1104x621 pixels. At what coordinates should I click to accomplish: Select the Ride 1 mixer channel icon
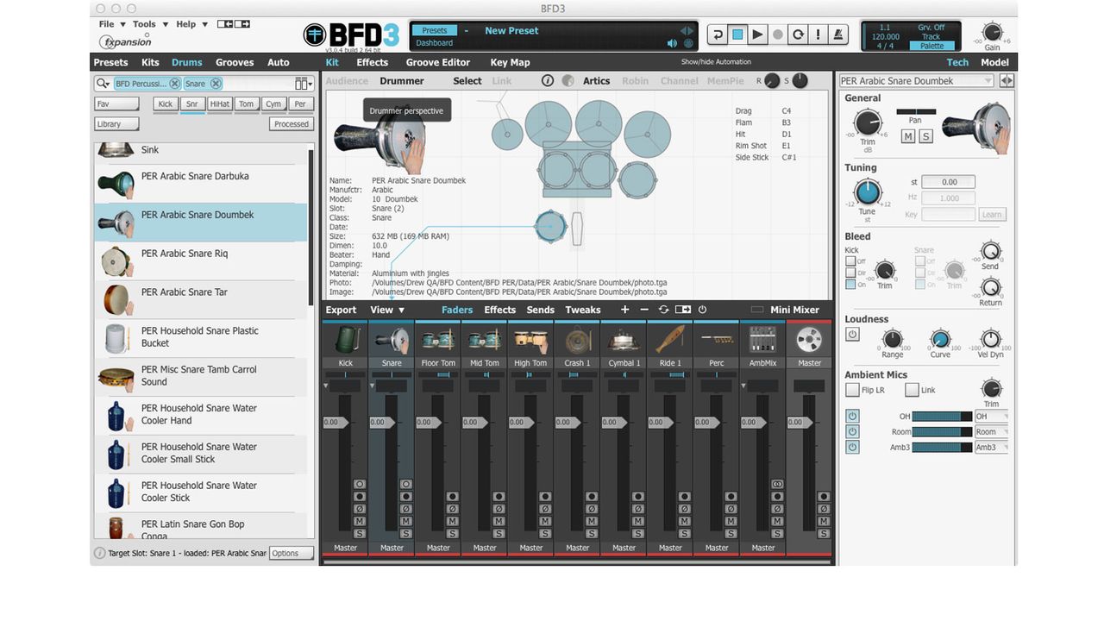coord(670,340)
